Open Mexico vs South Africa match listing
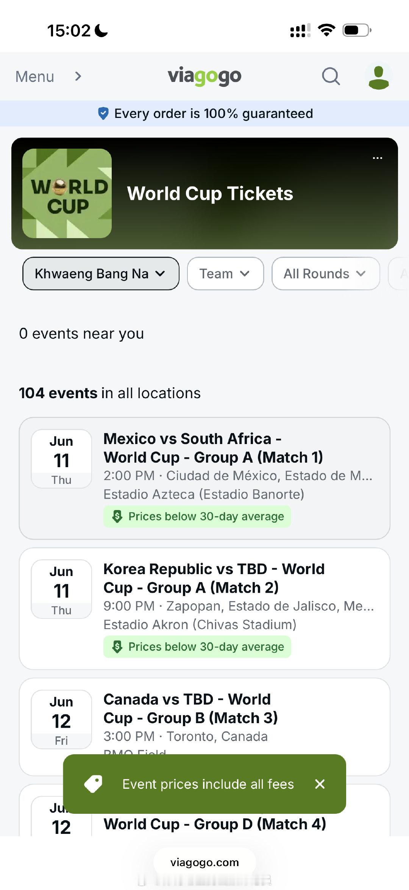 pos(213,448)
